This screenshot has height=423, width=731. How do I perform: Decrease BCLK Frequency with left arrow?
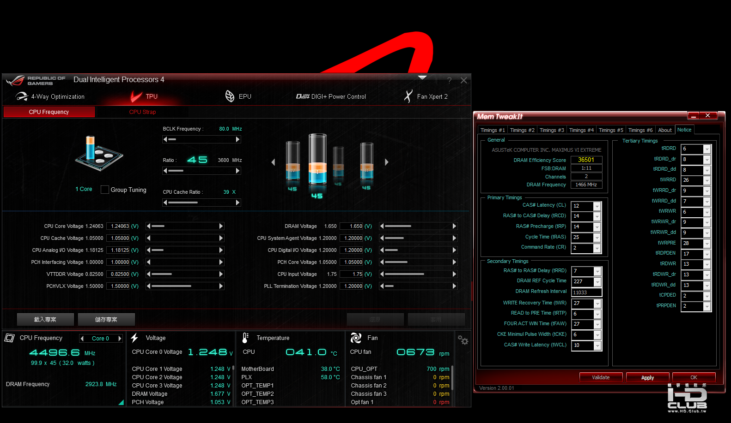coord(165,139)
